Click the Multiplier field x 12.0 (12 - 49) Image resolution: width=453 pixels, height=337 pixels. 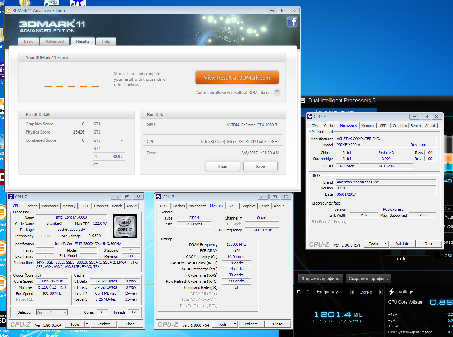[52, 287]
